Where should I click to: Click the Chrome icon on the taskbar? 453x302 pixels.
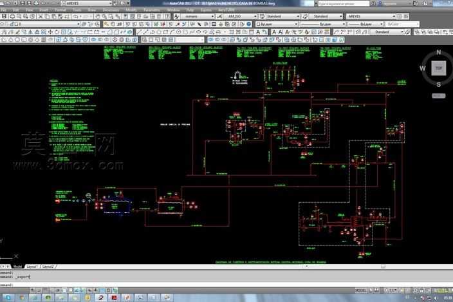tap(21, 297)
